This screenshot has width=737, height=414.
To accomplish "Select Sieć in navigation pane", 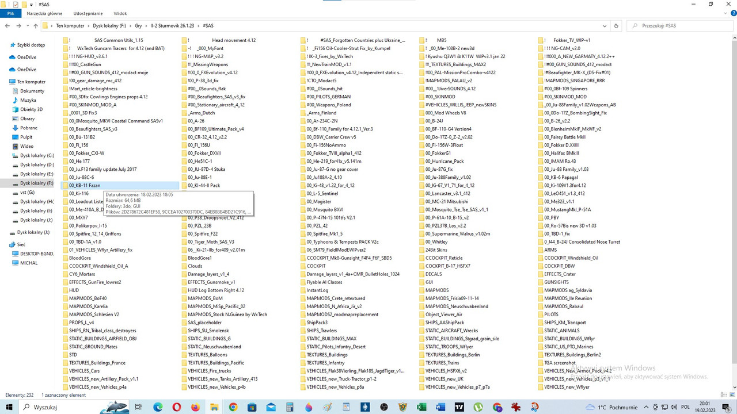I will click(21, 244).
